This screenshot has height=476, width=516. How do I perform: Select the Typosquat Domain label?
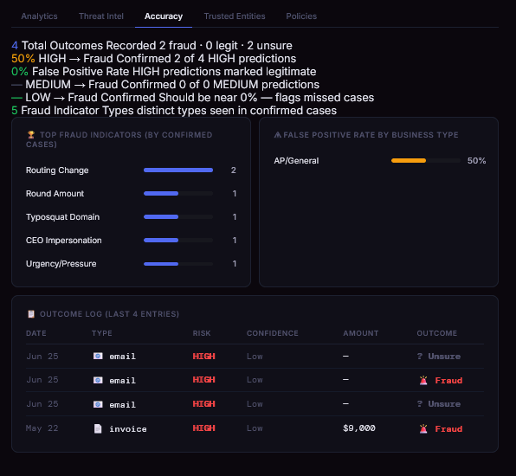[x=62, y=217]
